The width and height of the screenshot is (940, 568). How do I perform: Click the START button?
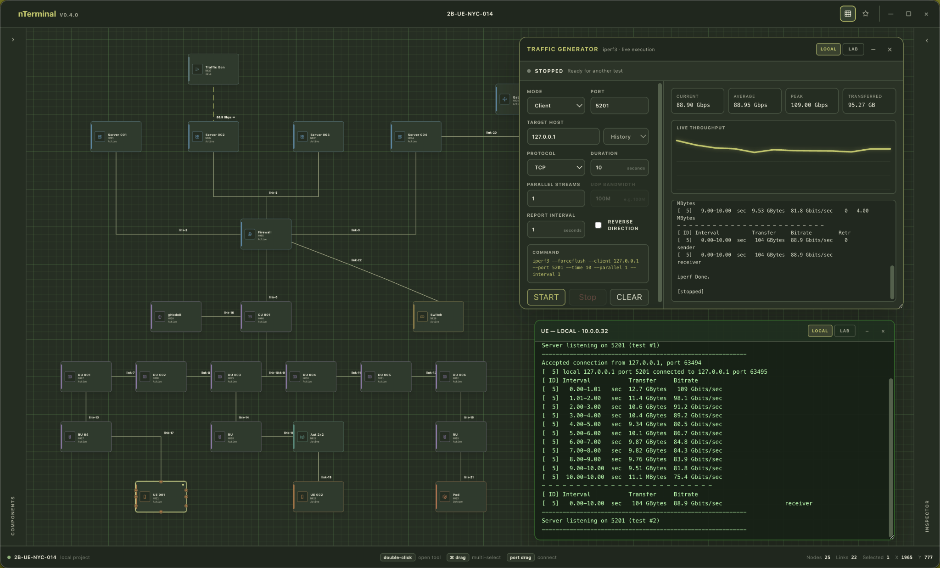[546, 297]
